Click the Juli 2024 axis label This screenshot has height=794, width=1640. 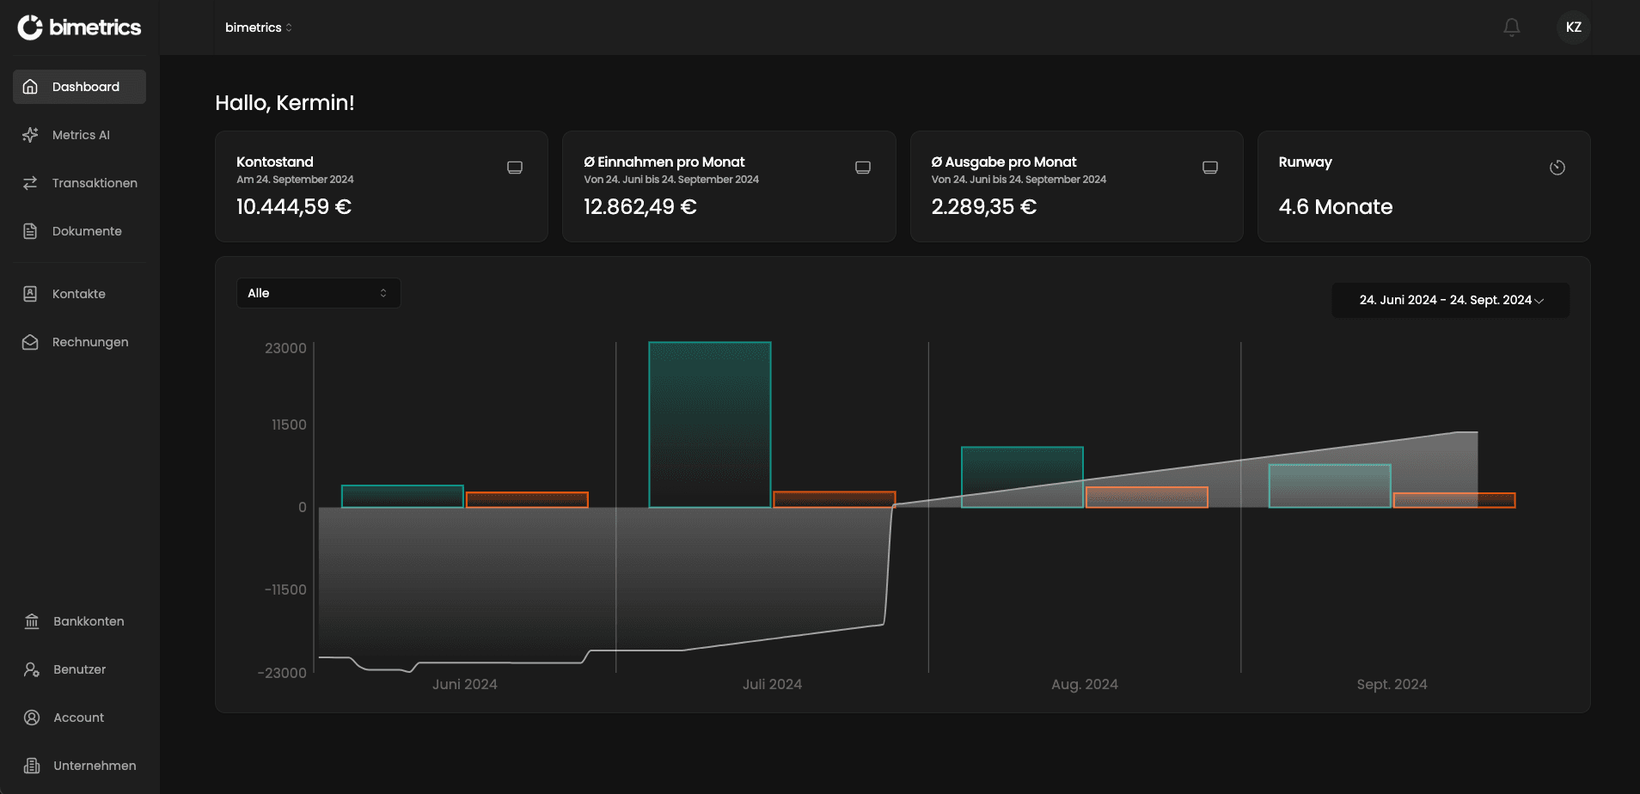point(773,685)
